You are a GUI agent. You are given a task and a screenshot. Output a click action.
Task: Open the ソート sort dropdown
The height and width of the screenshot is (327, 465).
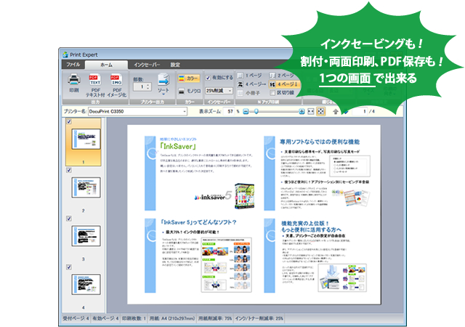[163, 84]
